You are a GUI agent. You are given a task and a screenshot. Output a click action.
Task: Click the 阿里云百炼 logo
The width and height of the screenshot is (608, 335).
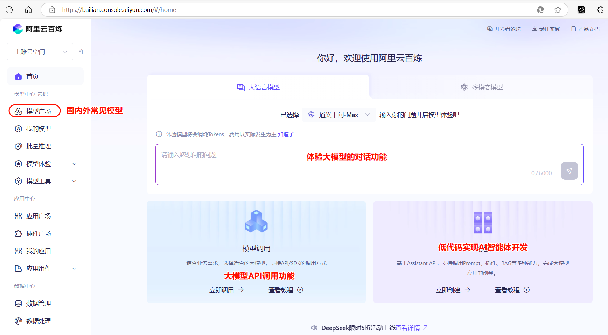(x=38, y=29)
